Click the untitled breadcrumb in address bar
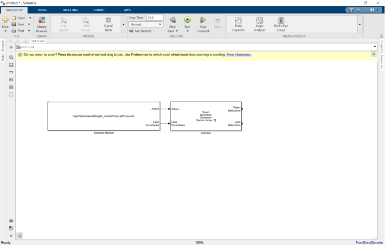Image resolution: width=385 pixels, height=245 pixels. [27, 47]
